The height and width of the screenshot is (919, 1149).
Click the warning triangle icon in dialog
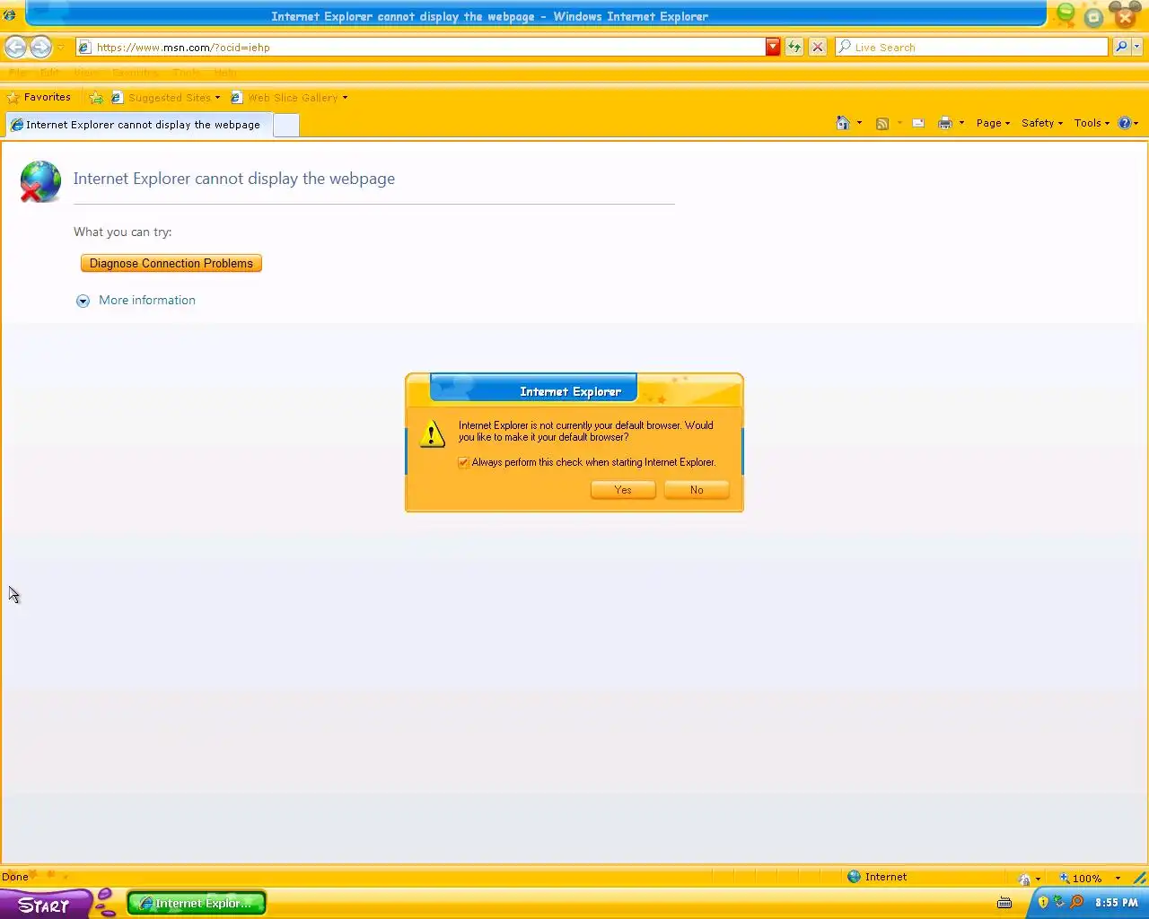click(432, 433)
